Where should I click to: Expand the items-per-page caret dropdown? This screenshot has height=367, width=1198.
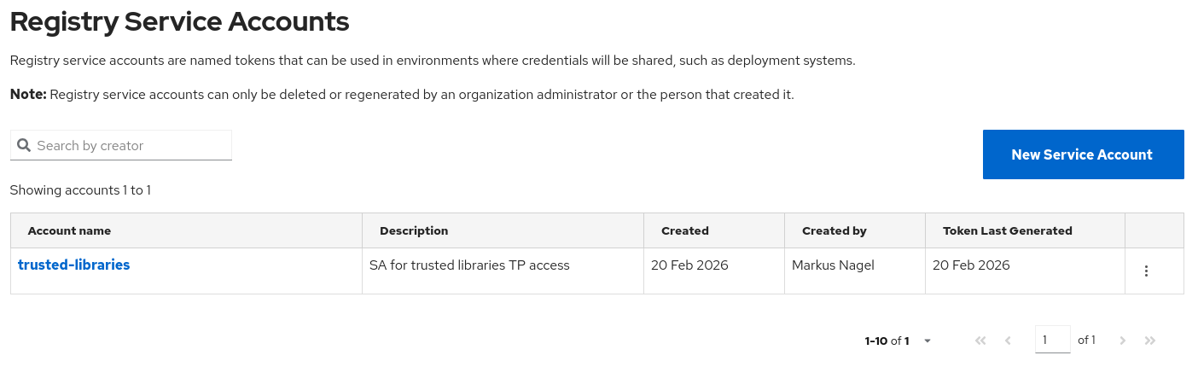(x=928, y=341)
